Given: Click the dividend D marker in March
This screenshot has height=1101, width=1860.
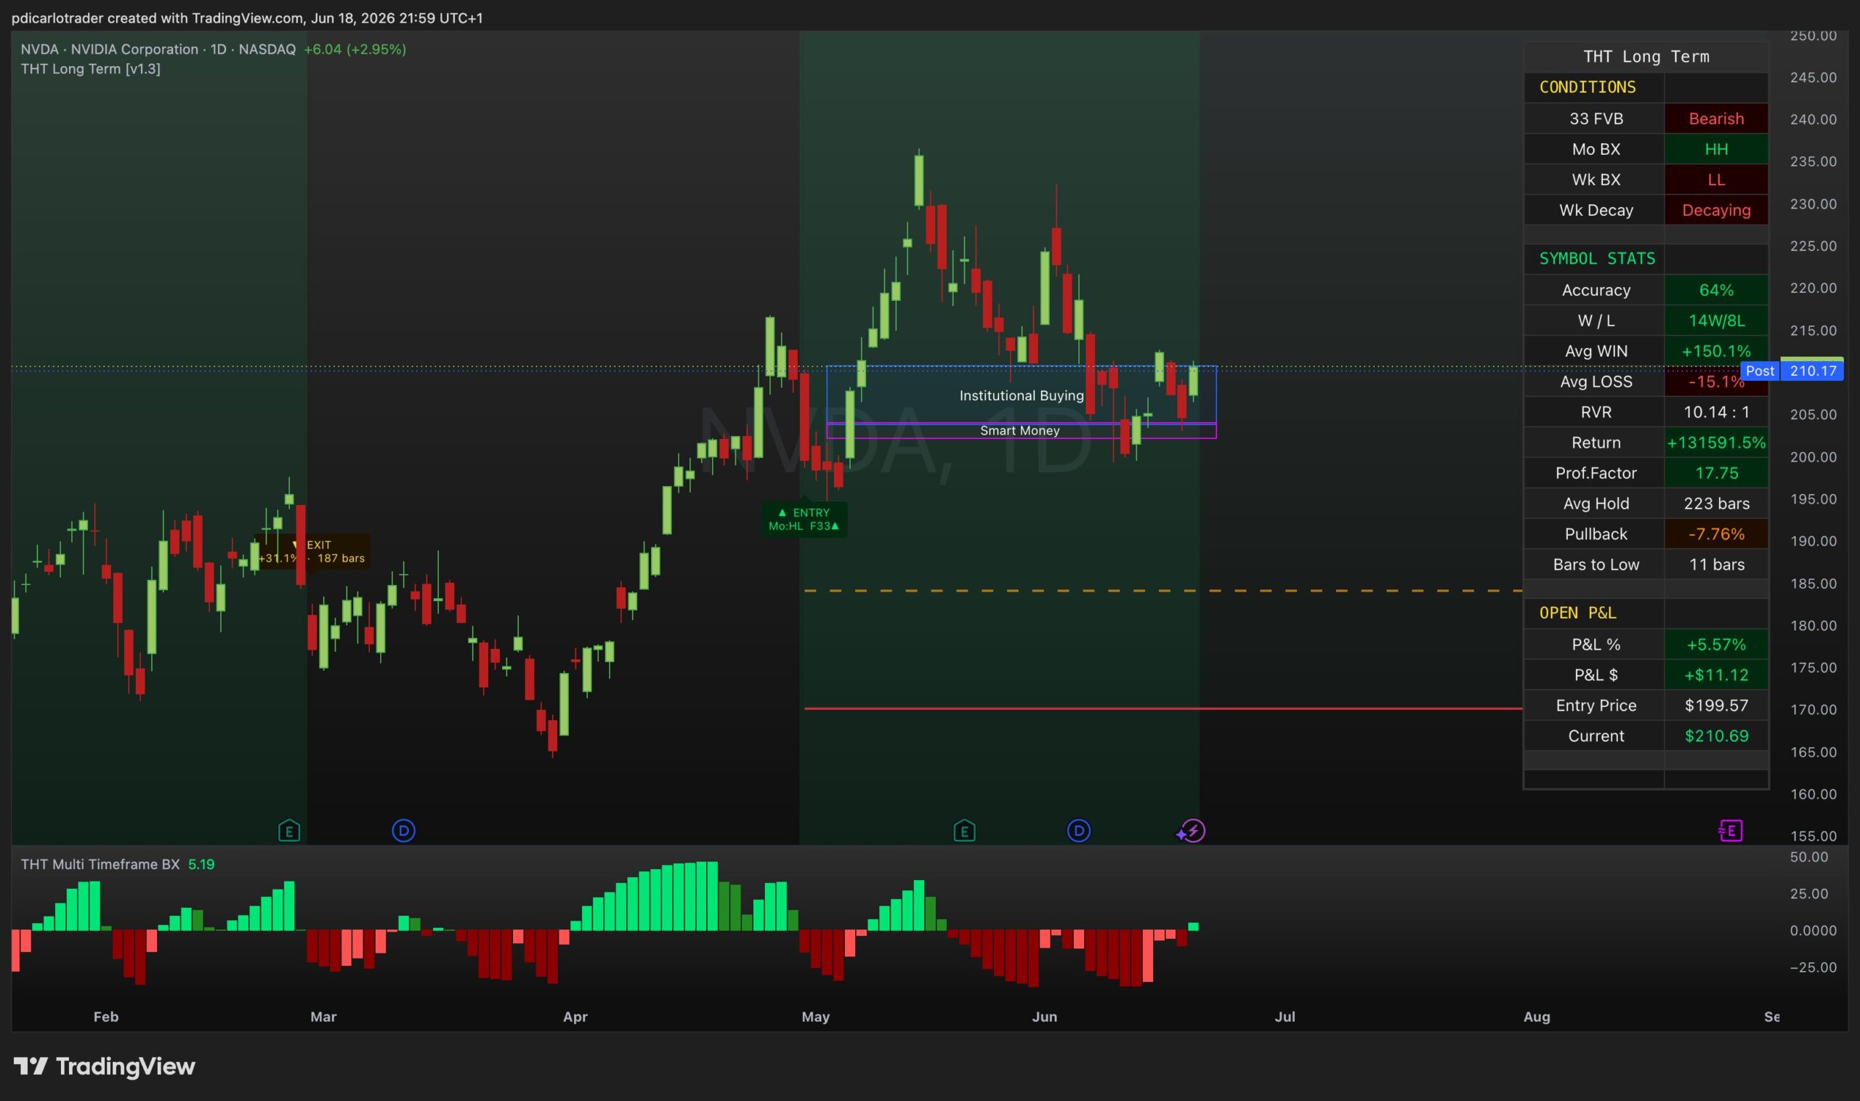Looking at the screenshot, I should pyautogui.click(x=403, y=830).
